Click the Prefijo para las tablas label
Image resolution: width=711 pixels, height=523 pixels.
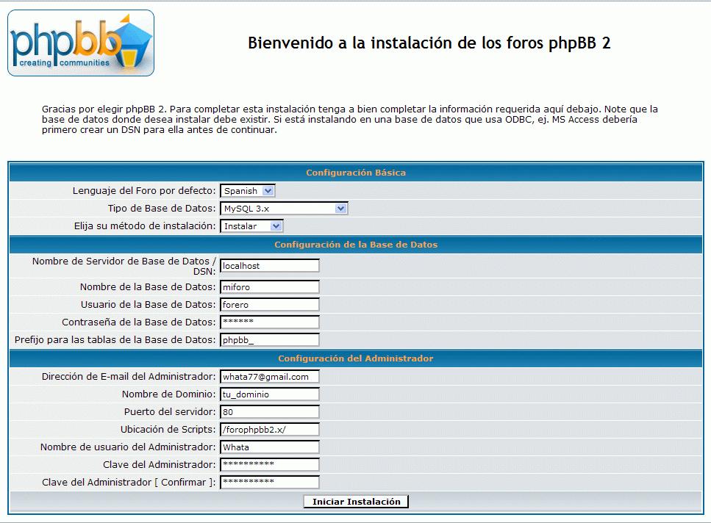pos(115,339)
